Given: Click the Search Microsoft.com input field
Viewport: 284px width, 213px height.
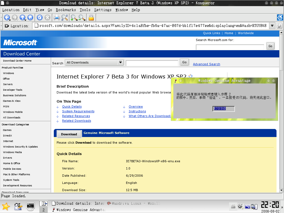Looking at the screenshot, I should [x=230, y=47].
